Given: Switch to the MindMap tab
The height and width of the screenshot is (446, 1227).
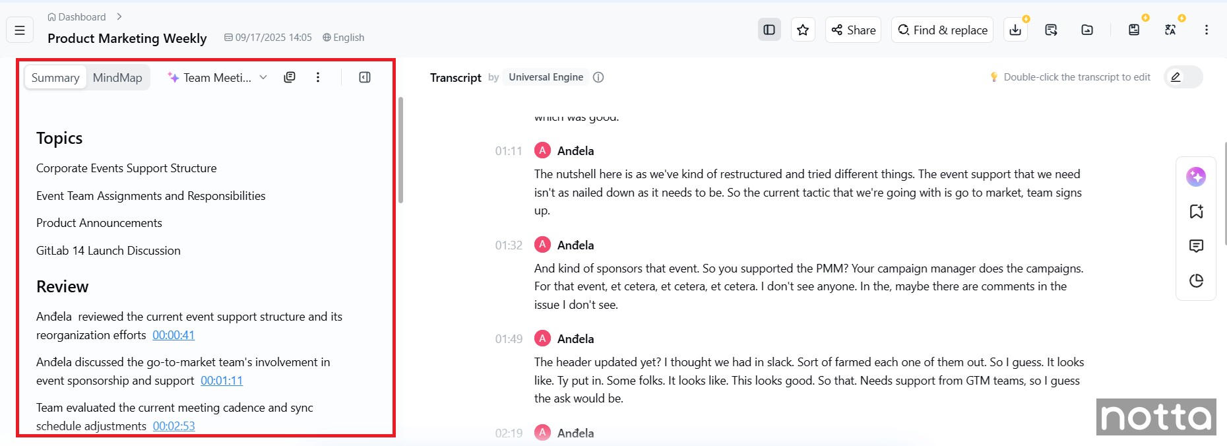Looking at the screenshot, I should [x=117, y=78].
